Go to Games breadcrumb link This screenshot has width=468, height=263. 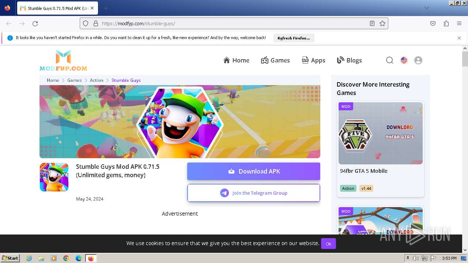coord(75,80)
